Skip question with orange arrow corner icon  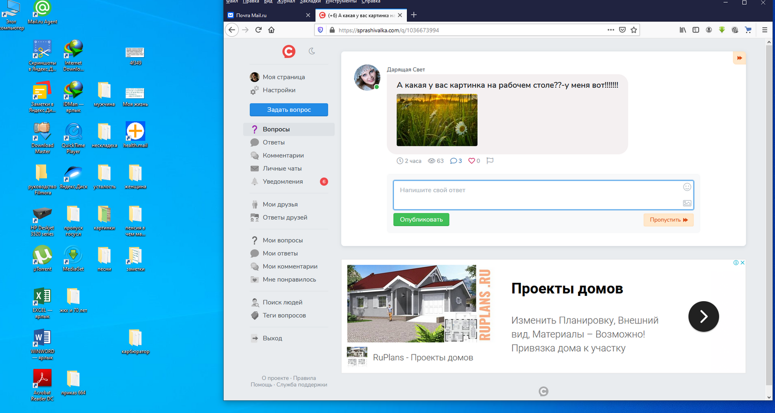[x=739, y=58]
